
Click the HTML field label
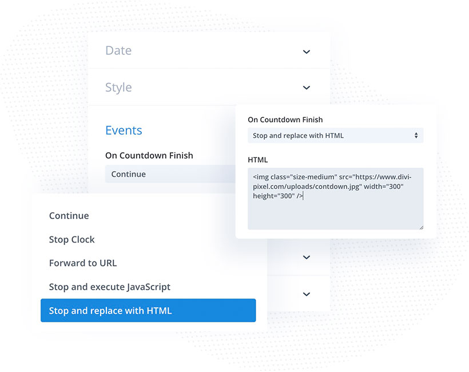tap(257, 160)
